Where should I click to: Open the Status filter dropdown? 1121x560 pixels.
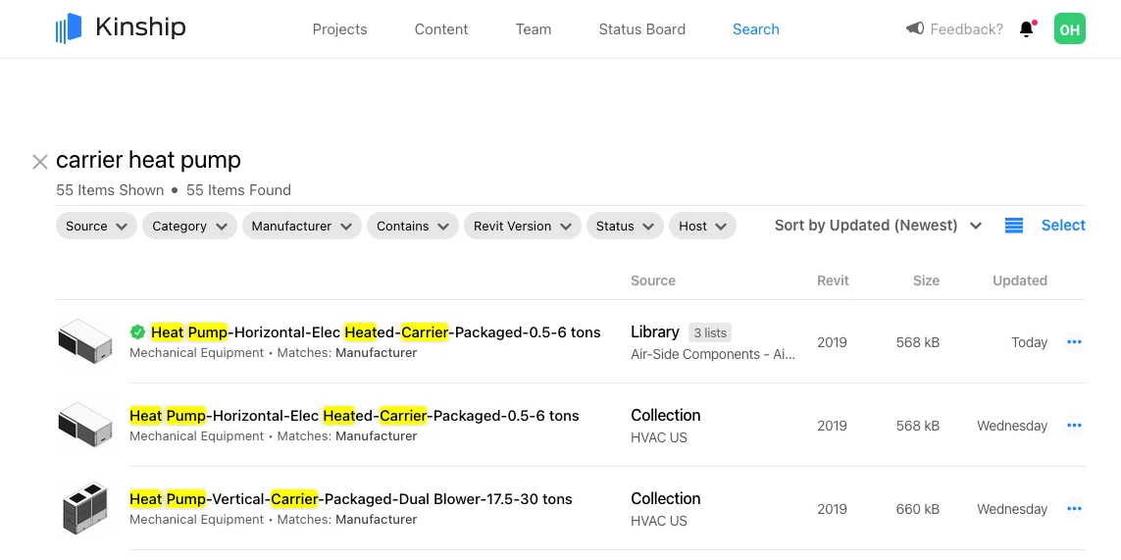pos(625,226)
